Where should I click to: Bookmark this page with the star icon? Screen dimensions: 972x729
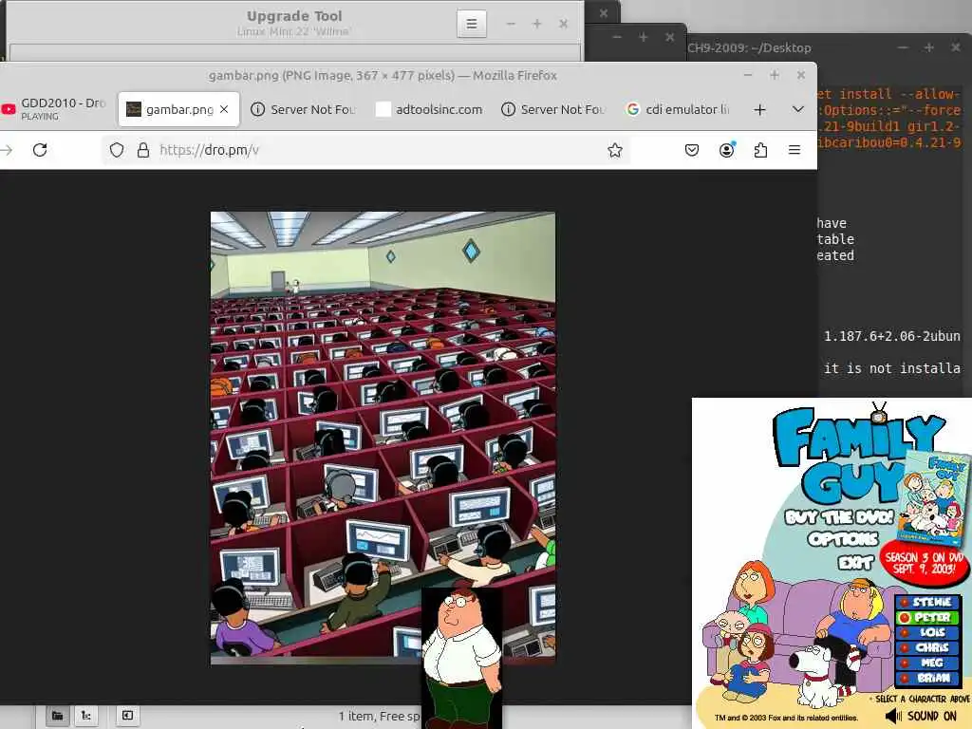(614, 150)
